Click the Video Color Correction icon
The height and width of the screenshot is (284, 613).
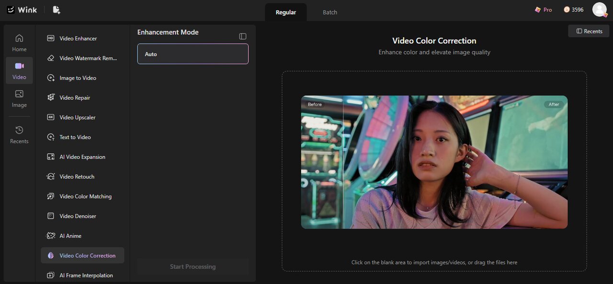[51, 255]
